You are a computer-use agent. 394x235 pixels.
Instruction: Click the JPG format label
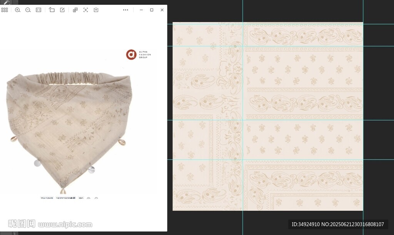click(81, 198)
